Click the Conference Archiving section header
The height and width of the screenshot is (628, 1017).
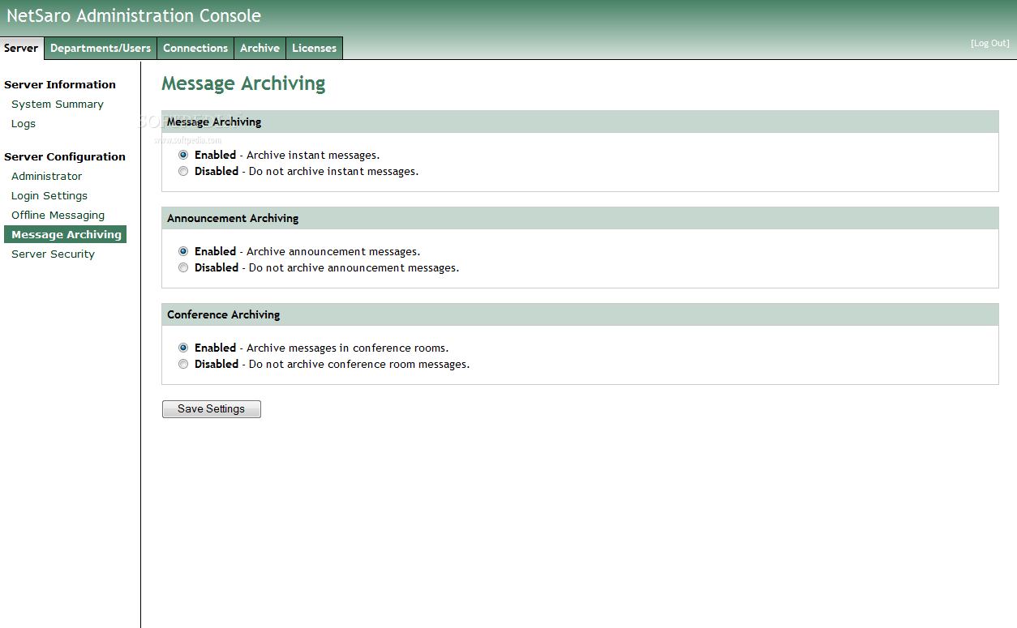pos(580,314)
